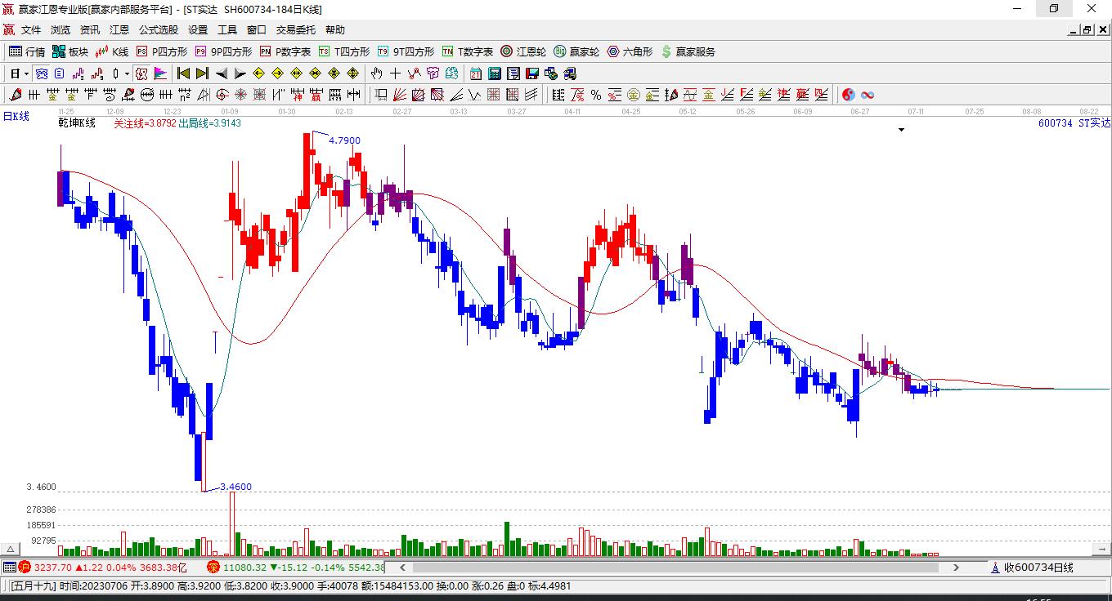Expand the panel with the bottom-left up arrow

(11, 550)
